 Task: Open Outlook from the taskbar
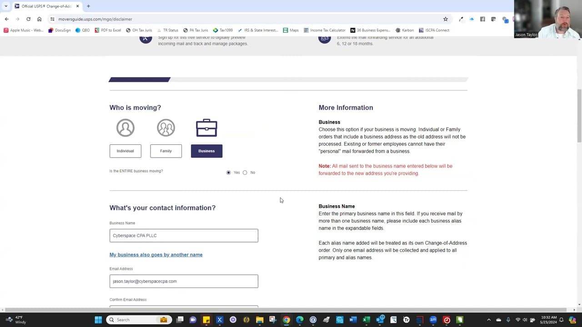[x=380, y=320]
